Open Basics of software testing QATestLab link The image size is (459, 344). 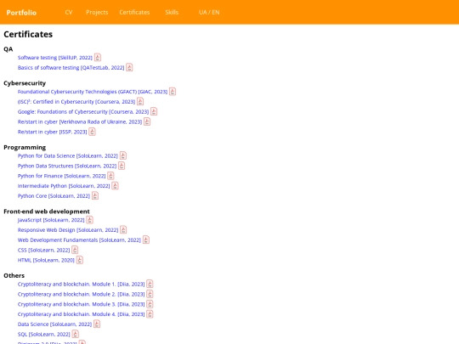point(71,68)
